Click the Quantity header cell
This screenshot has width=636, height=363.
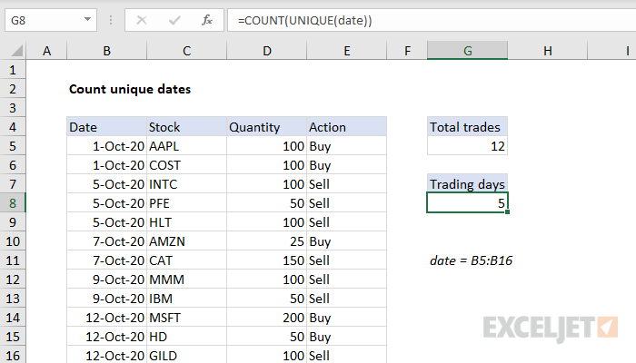tap(266, 127)
